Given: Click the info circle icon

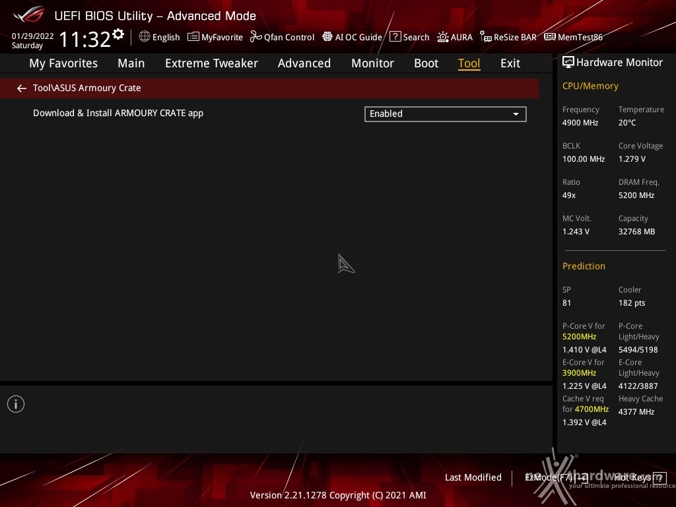Looking at the screenshot, I should tap(16, 404).
